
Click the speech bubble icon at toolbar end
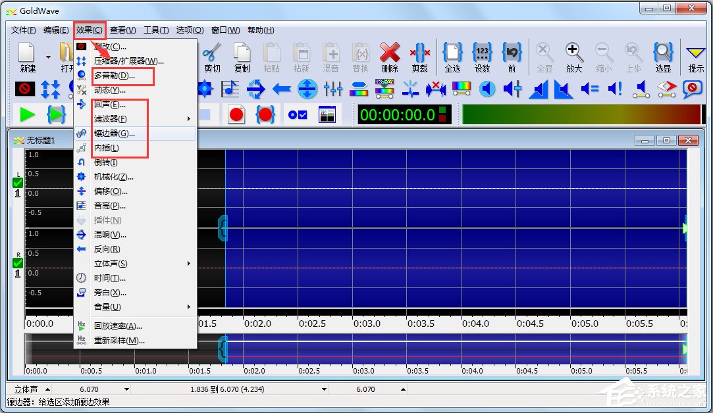point(693,89)
